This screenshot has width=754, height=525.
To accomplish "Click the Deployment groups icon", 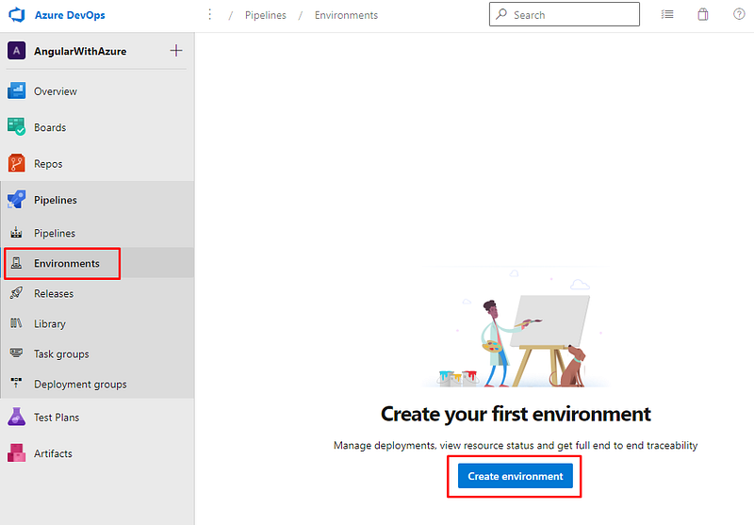I will pyautogui.click(x=16, y=384).
